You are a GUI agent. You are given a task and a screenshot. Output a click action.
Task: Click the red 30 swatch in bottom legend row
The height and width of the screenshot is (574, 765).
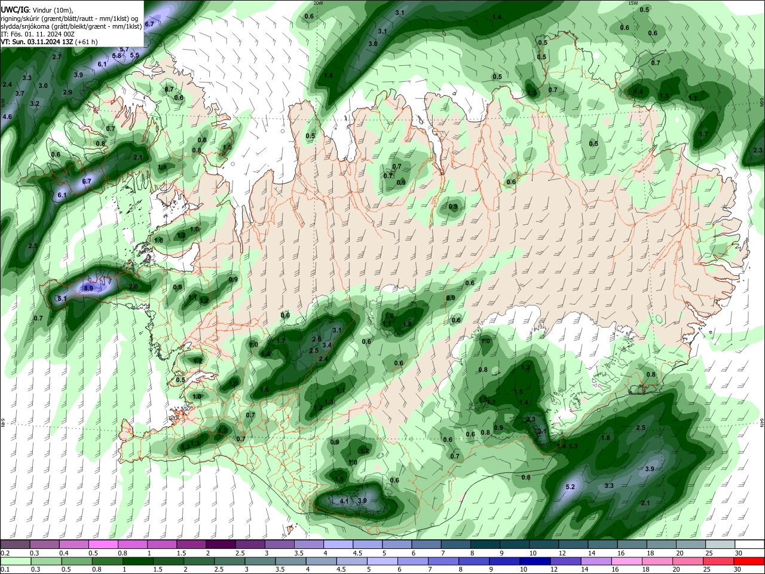[749, 561]
